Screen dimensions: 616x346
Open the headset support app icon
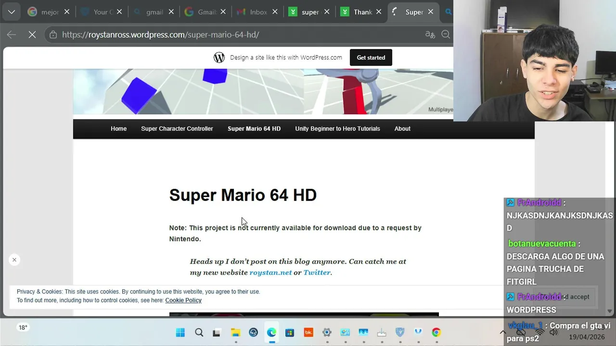point(253,333)
